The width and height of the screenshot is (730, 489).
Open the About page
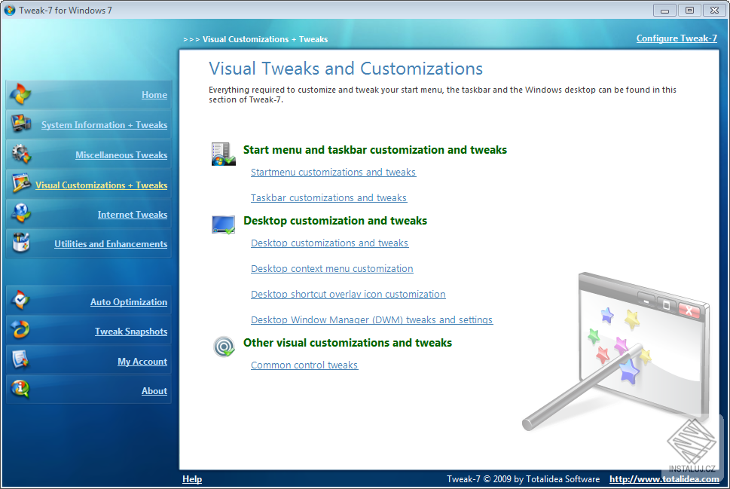coord(154,391)
